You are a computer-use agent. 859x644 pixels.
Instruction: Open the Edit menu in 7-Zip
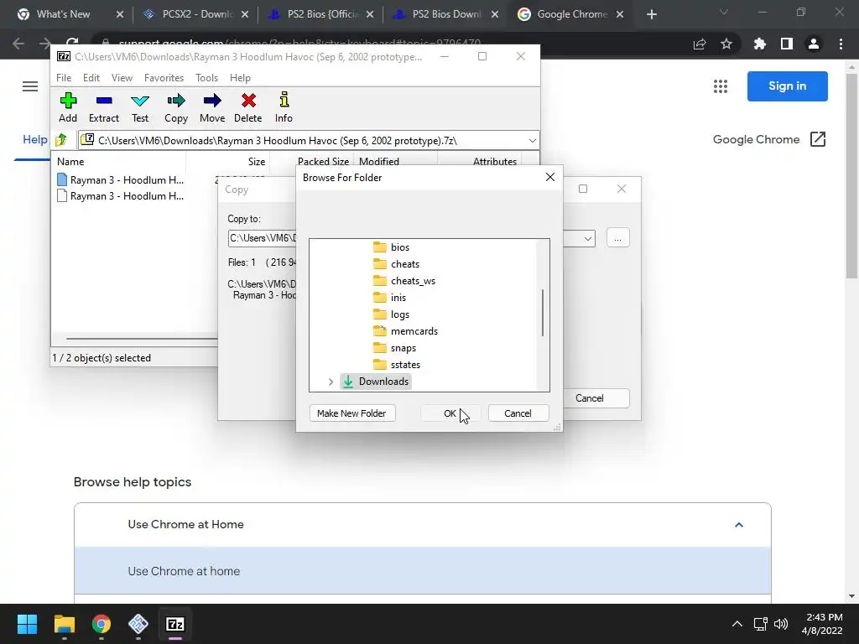[x=91, y=78]
